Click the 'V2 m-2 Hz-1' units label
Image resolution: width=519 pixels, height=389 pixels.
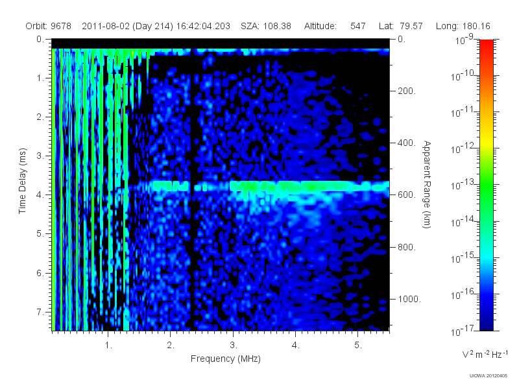tap(485, 354)
